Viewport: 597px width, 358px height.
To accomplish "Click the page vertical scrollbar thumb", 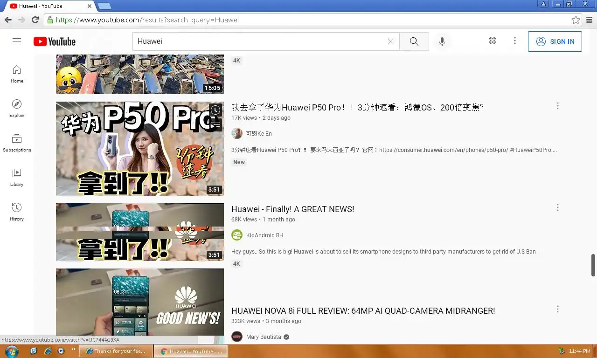I will (593, 265).
